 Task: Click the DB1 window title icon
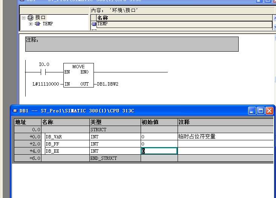pyautogui.click(x=15, y=111)
